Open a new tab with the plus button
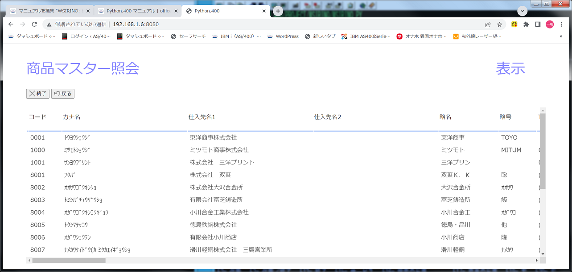The width and height of the screenshot is (572, 272). point(278,11)
